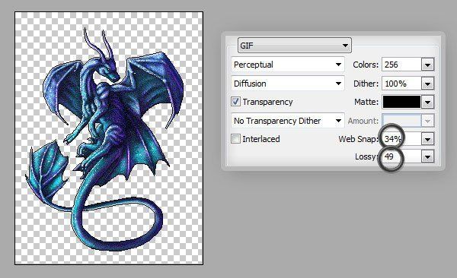Screen dimensions: 457x278
Task: Open the No Transparency Dither dropdown
Action: (288, 121)
